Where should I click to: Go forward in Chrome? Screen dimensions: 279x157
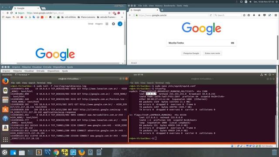point(7,13)
